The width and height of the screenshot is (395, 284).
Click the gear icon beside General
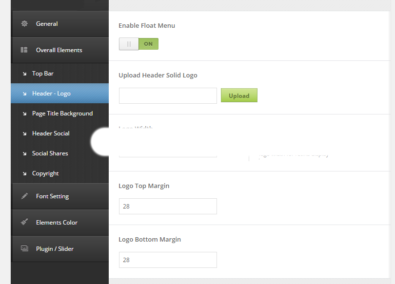point(24,24)
